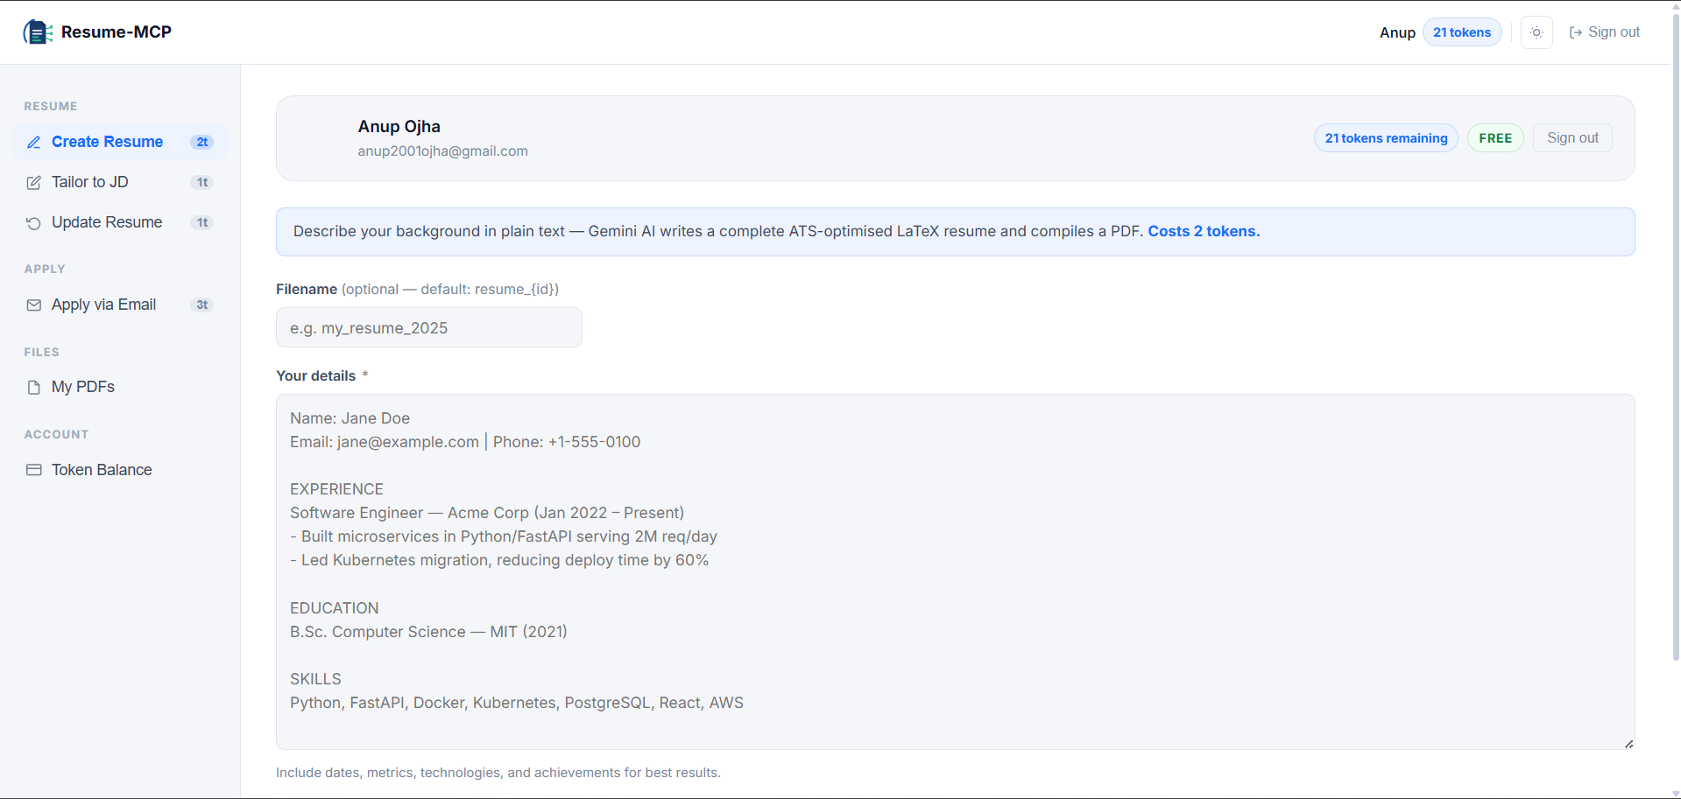Focus the Filename input field
The width and height of the screenshot is (1681, 799).
[428, 327]
